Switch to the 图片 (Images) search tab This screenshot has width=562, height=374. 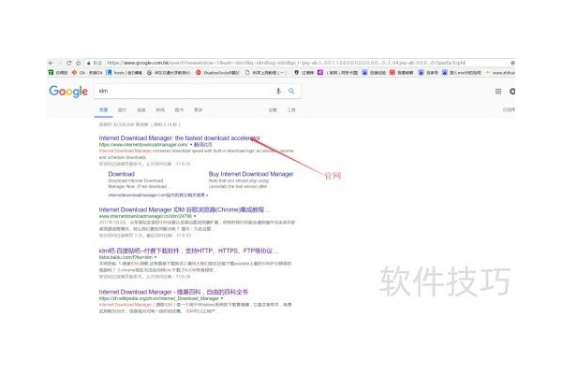[x=122, y=110]
